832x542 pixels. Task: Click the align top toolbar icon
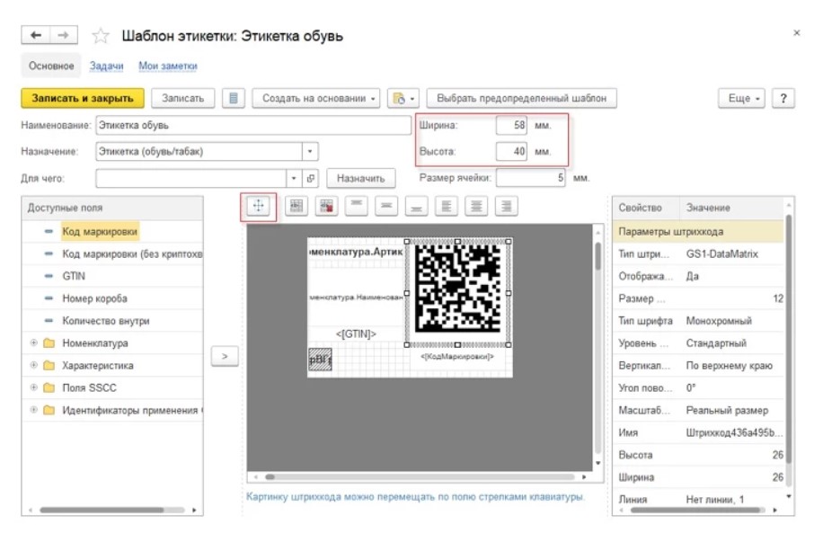click(356, 206)
